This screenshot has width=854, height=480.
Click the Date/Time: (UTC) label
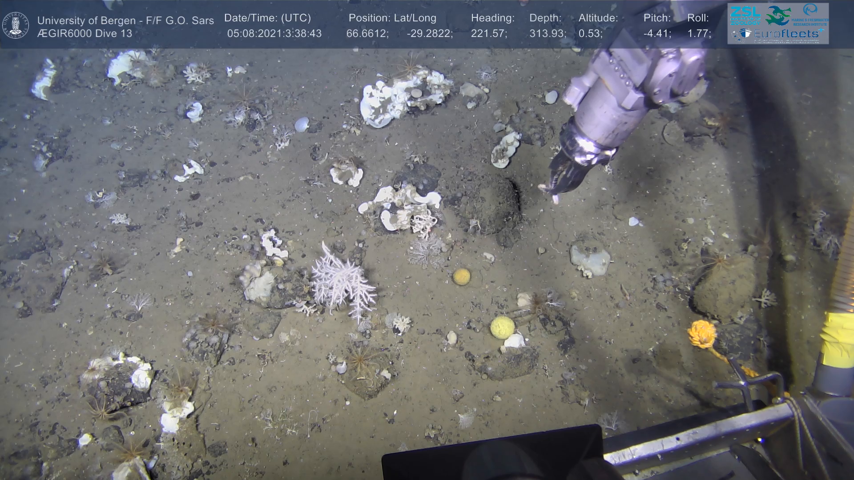click(267, 18)
